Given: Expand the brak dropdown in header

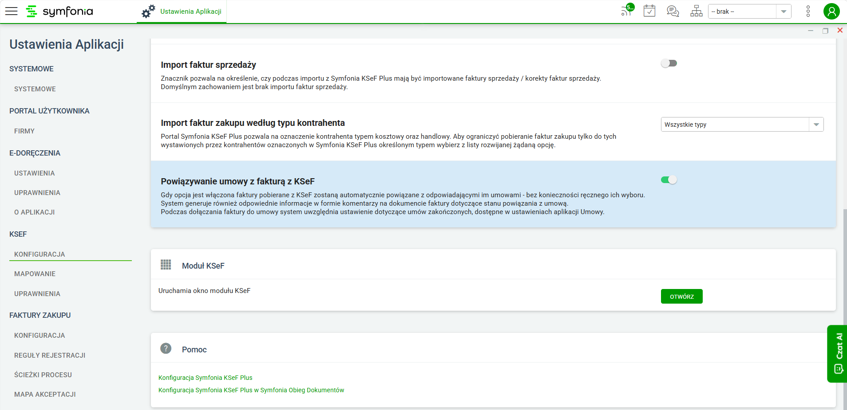Looking at the screenshot, I should 749,12.
